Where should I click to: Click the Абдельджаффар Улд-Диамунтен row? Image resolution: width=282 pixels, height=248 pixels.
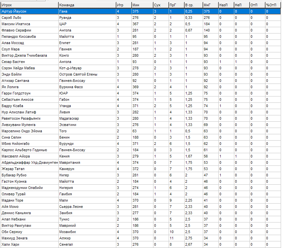[30, 163]
